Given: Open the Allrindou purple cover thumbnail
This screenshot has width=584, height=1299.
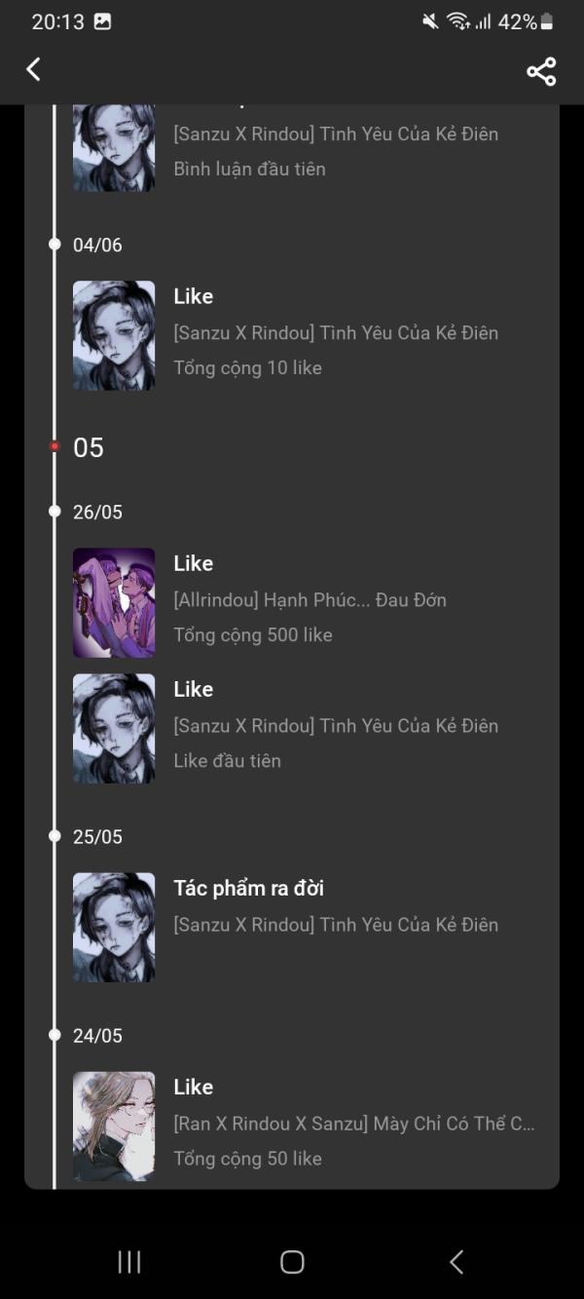Looking at the screenshot, I should (x=114, y=603).
